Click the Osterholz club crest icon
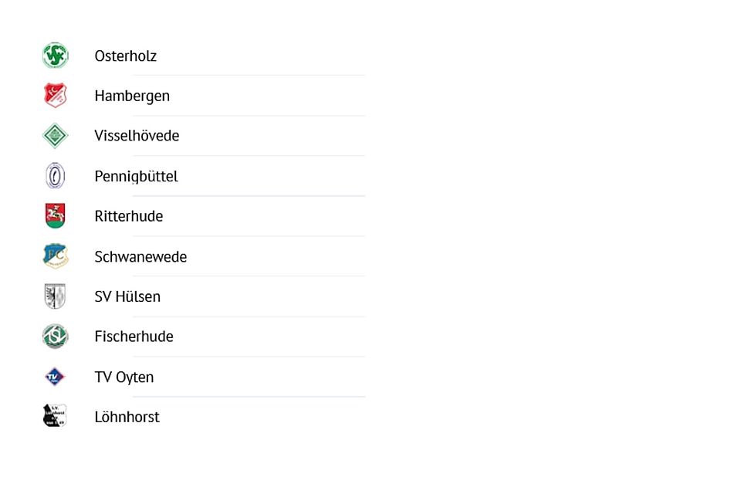The height and width of the screenshot is (494, 741). click(x=55, y=56)
